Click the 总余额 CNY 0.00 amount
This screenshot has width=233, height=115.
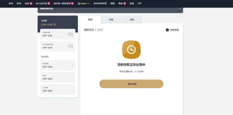tap(47, 25)
